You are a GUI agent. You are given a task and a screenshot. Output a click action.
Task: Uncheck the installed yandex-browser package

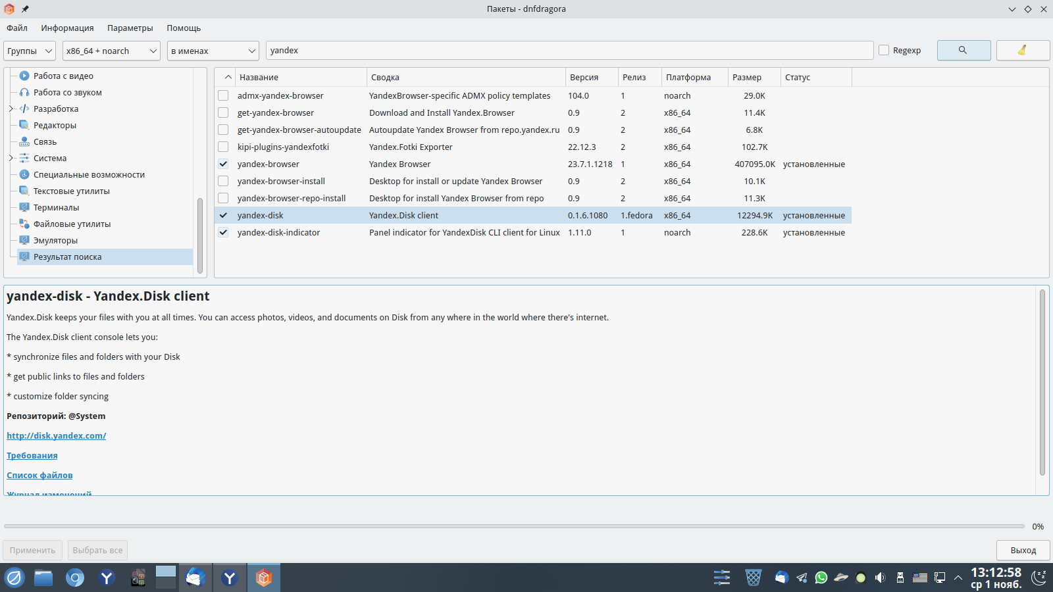tap(223, 164)
